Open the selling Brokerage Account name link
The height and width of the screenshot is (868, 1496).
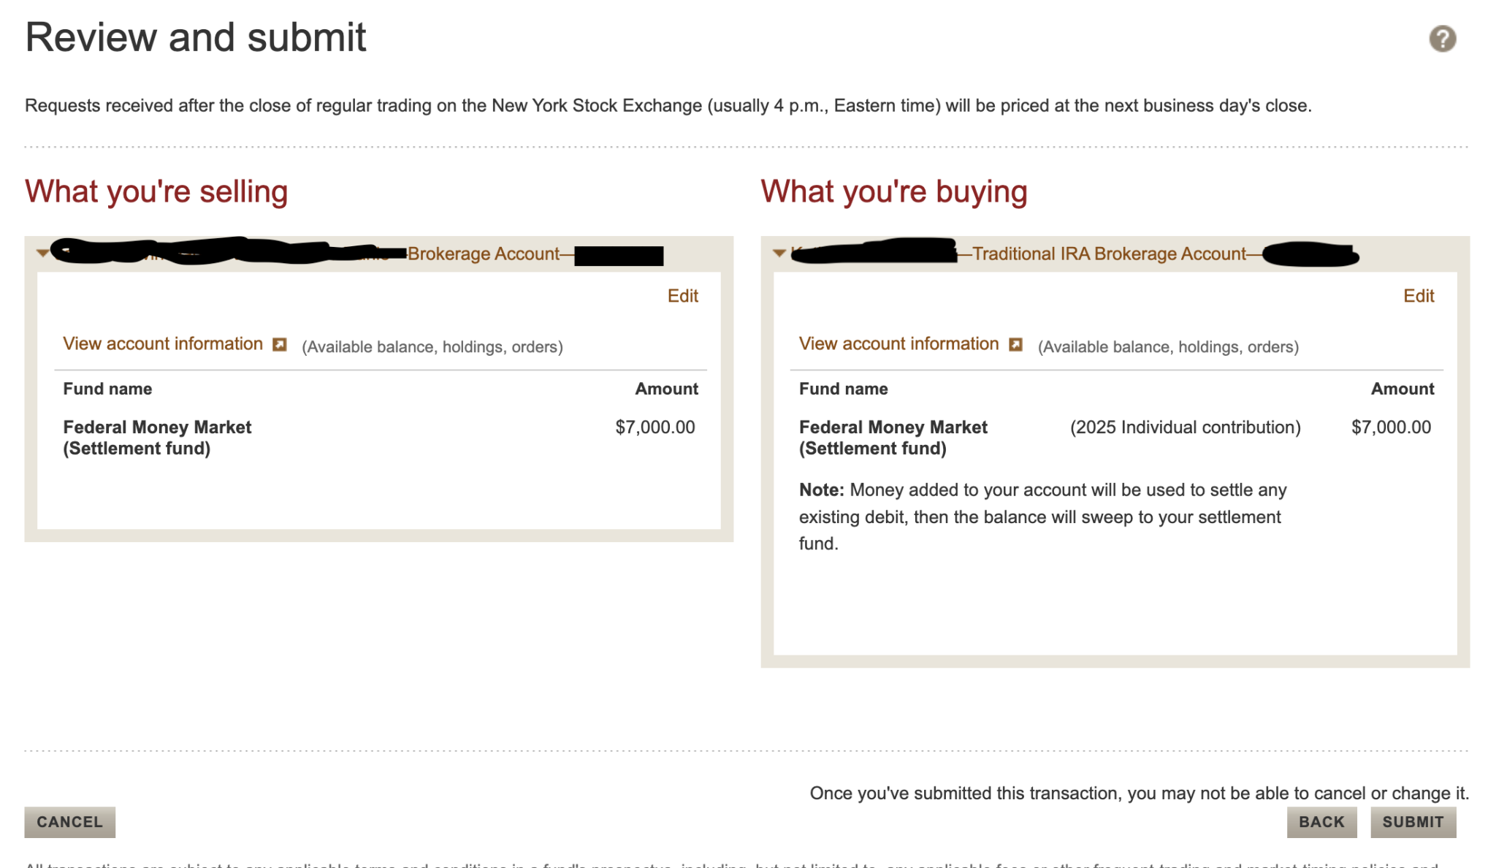[484, 254]
